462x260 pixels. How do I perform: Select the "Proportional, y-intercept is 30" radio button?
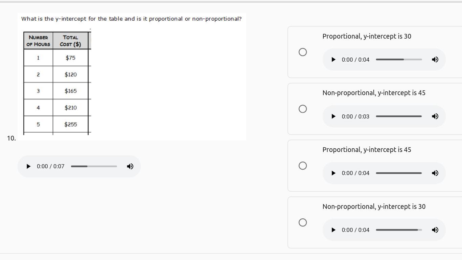pyautogui.click(x=303, y=52)
